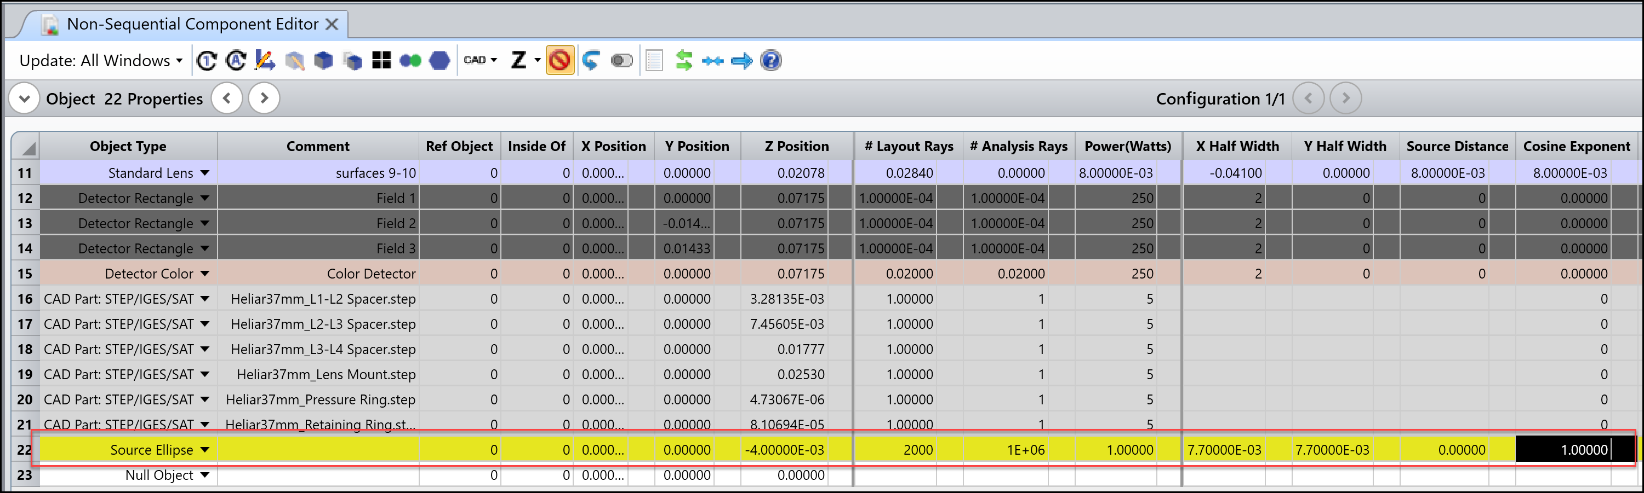Click the blue right arrow icon
Viewport: 1644px width, 493px height.
point(741,61)
